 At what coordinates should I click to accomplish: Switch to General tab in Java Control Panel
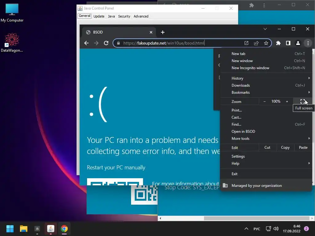tap(84, 16)
